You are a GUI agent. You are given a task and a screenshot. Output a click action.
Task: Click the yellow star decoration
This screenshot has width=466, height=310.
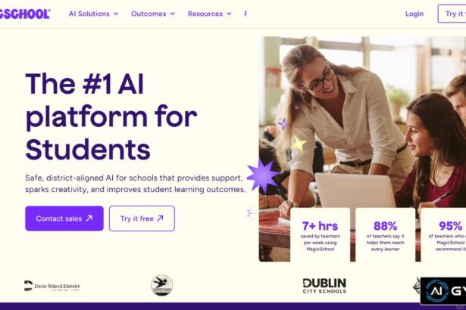point(299,144)
